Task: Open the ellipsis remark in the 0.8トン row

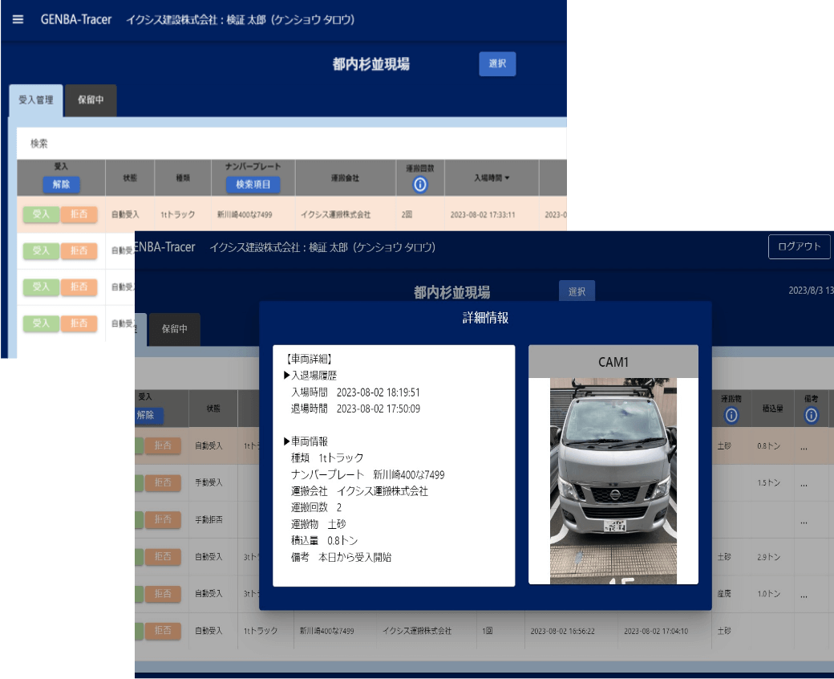Action: [804, 445]
